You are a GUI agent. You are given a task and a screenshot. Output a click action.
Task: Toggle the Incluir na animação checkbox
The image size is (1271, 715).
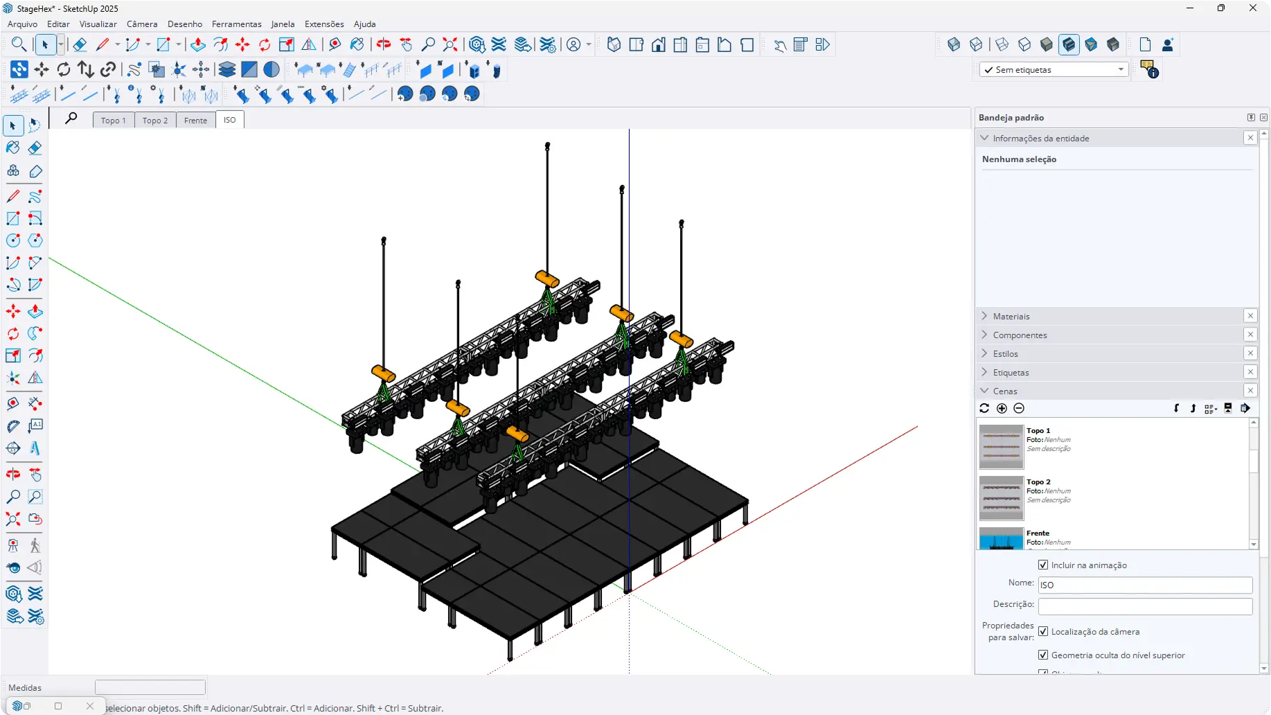point(1043,565)
